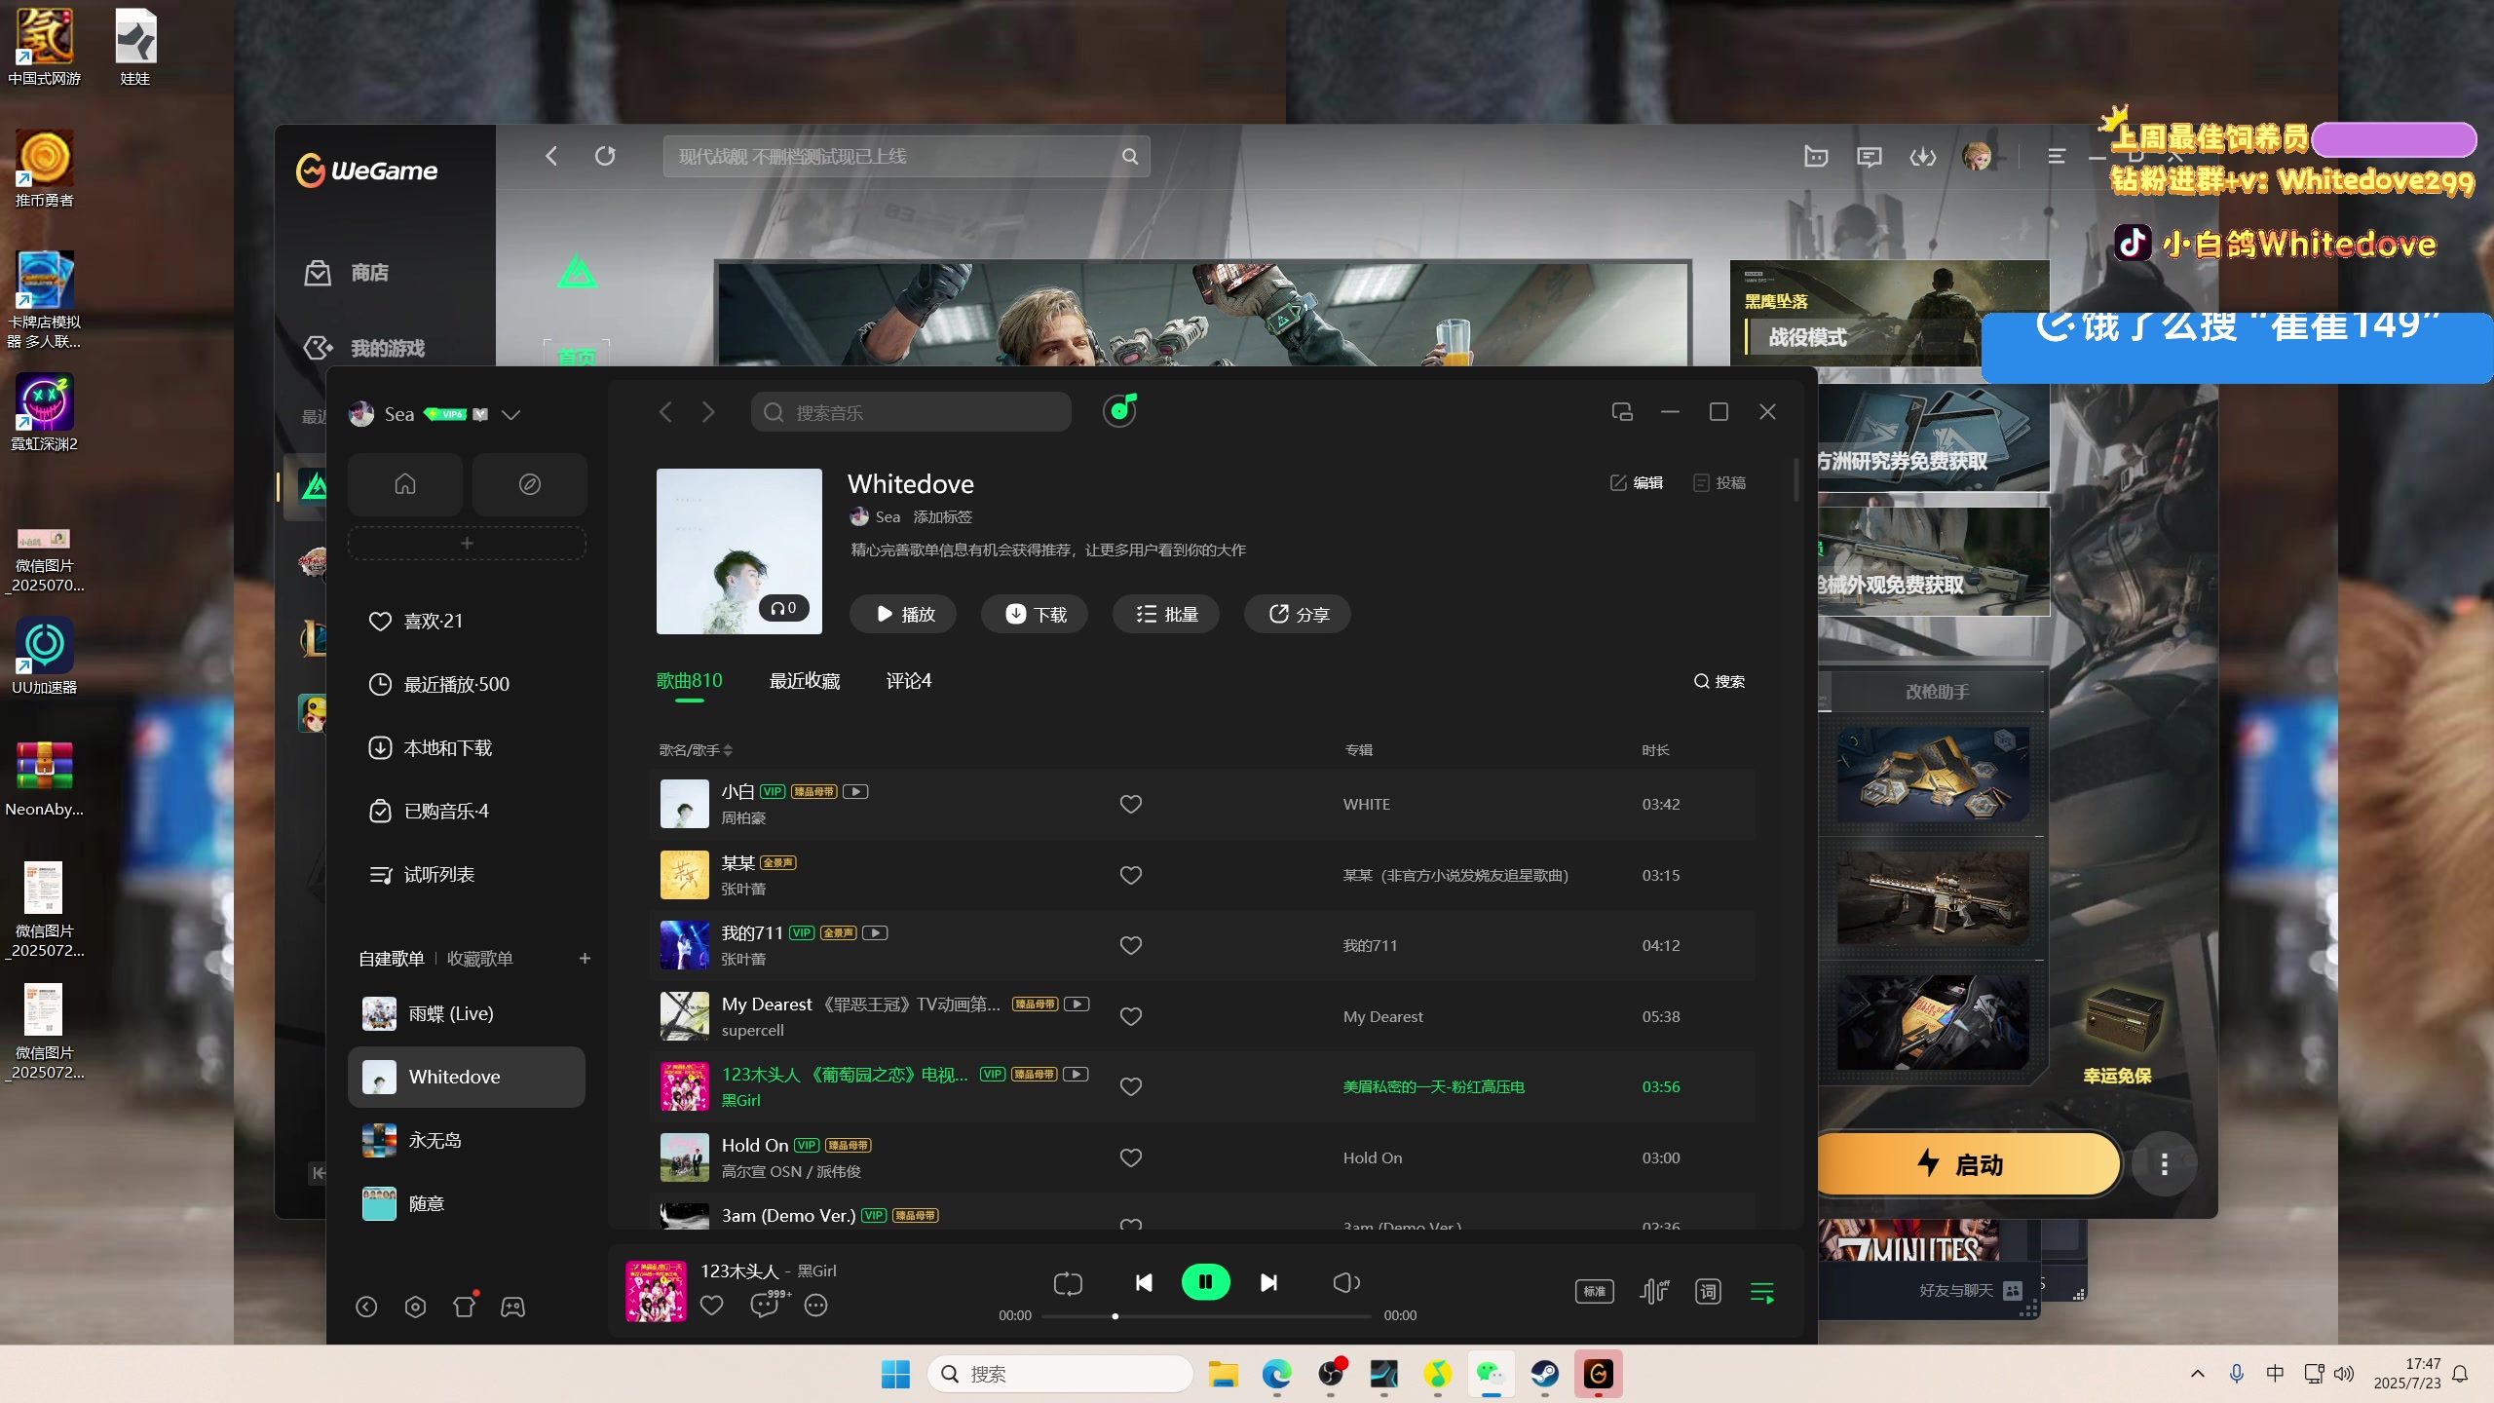
Task: Click the Whitedove playlist cover image
Action: (x=739, y=551)
